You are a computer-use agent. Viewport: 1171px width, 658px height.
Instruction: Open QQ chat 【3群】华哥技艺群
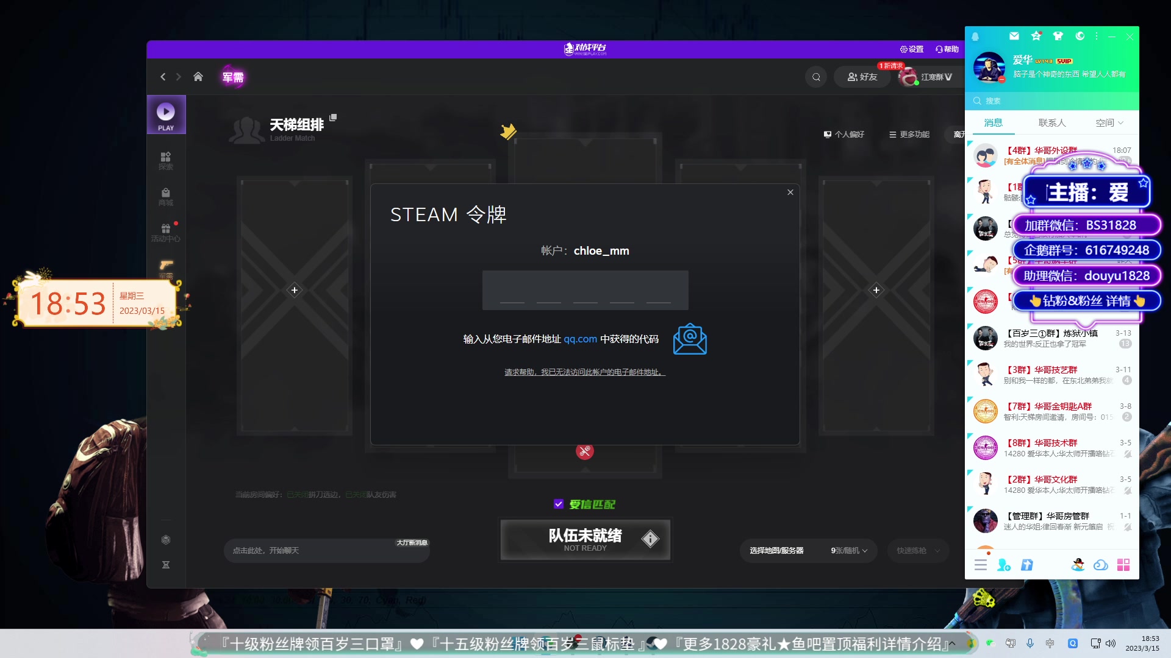(1052, 375)
